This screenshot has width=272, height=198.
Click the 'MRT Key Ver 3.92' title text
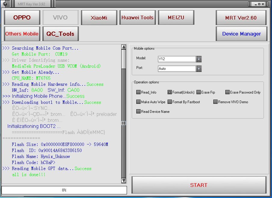click(31, 4)
